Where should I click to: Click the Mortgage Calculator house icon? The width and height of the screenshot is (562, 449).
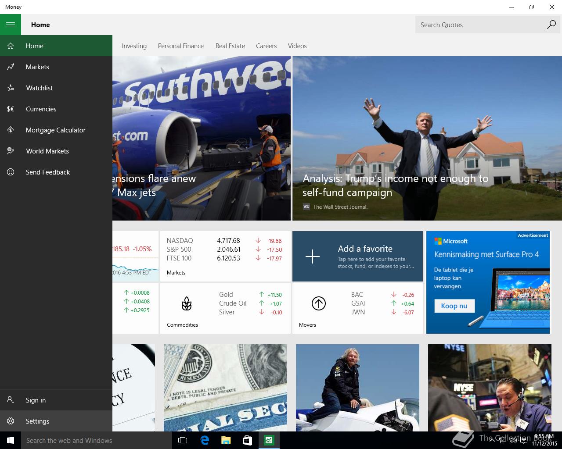[x=11, y=130]
